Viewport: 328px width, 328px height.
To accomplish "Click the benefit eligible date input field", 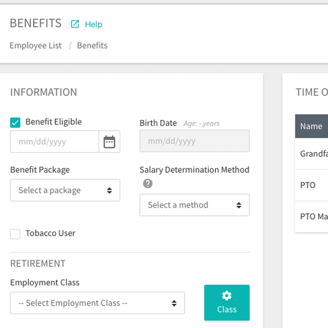I will point(54,142).
